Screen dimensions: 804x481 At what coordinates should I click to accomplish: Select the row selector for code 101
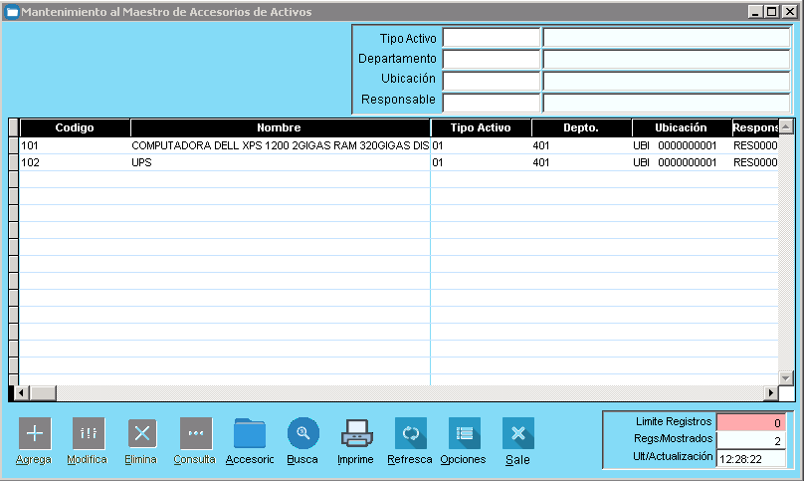pos(13,145)
